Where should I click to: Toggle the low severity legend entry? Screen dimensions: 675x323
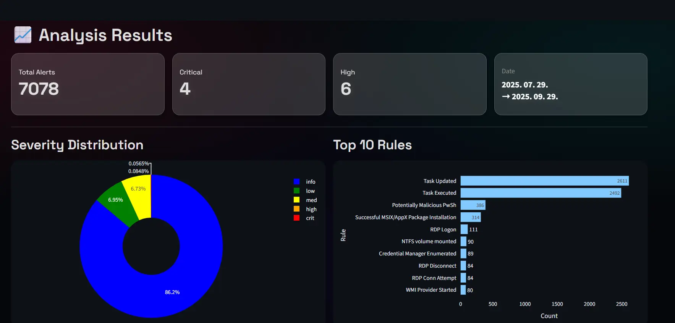coord(310,191)
